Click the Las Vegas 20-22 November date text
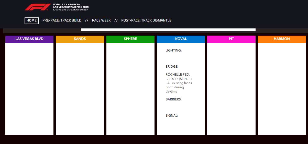The image size is (308, 144). (71, 10)
